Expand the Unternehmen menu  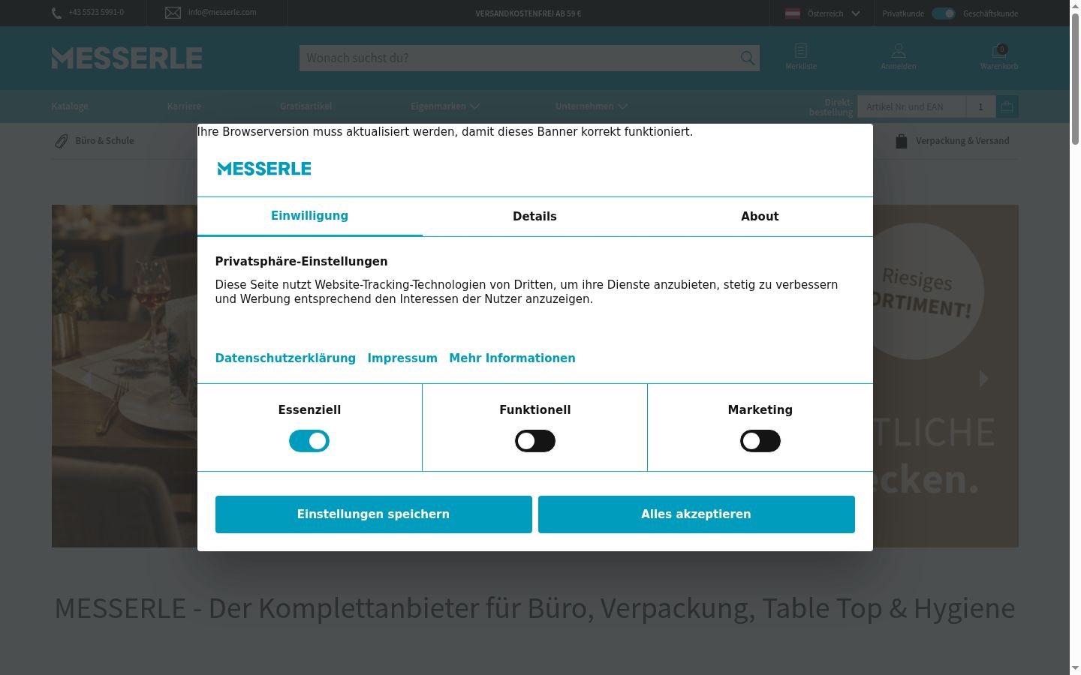592,106
